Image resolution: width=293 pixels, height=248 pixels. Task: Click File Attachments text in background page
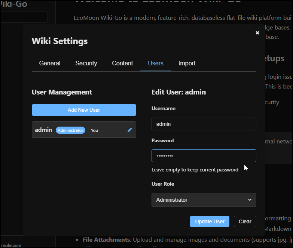(x=107, y=240)
